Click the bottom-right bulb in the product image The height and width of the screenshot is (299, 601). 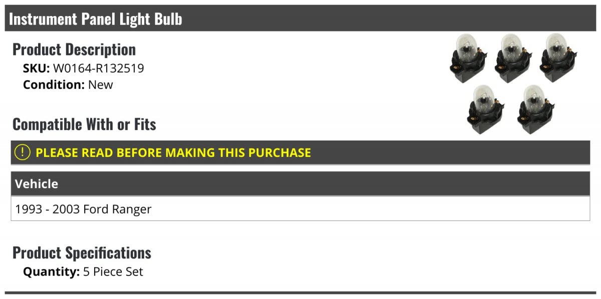(537, 109)
